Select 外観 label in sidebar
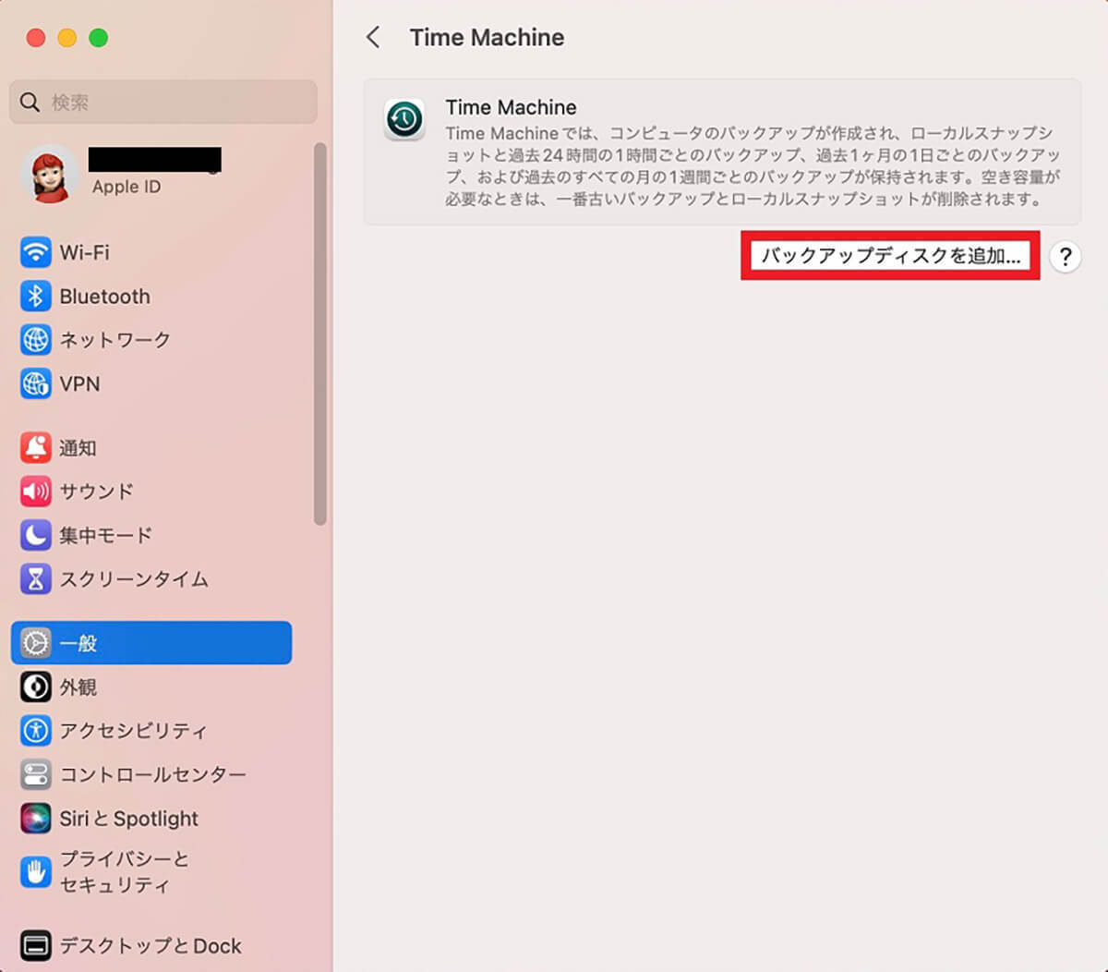Image resolution: width=1108 pixels, height=972 pixels. (x=78, y=687)
